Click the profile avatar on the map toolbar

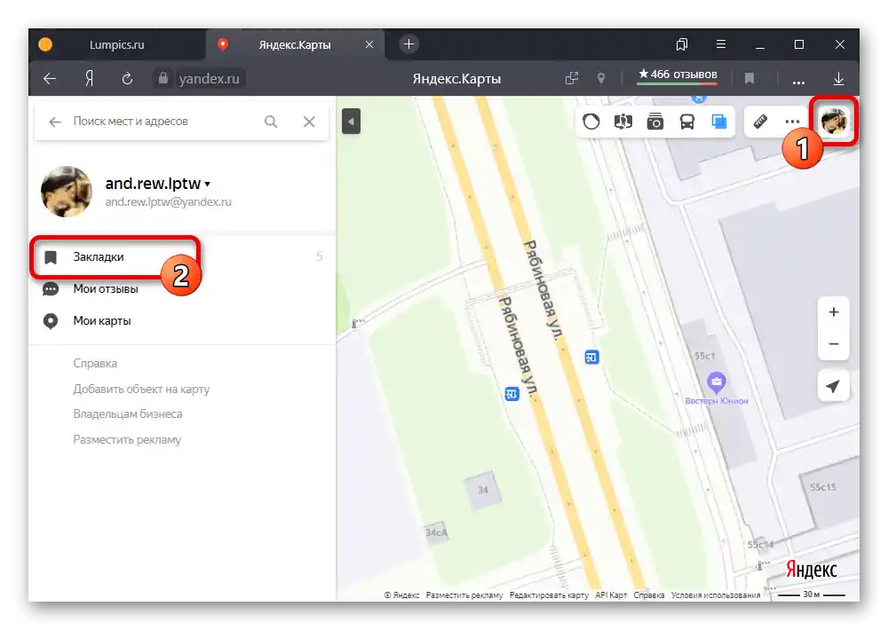click(x=834, y=122)
